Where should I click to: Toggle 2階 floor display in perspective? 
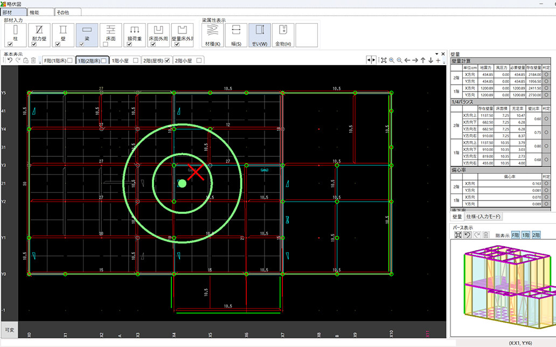click(x=536, y=235)
